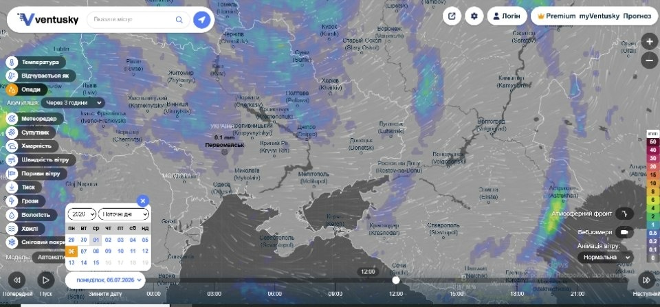
Task: Select the Температура layer icon
Action: point(12,62)
